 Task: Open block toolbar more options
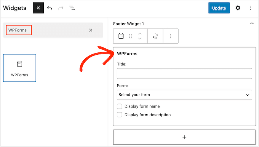click(171, 36)
